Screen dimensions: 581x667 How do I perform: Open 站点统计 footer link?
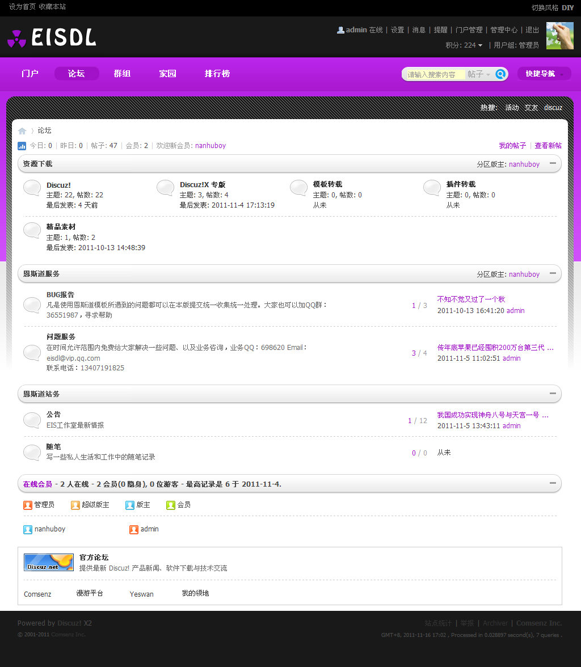pos(438,623)
